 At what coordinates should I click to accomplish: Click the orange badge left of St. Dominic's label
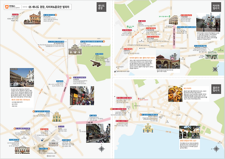tap(33, 111)
